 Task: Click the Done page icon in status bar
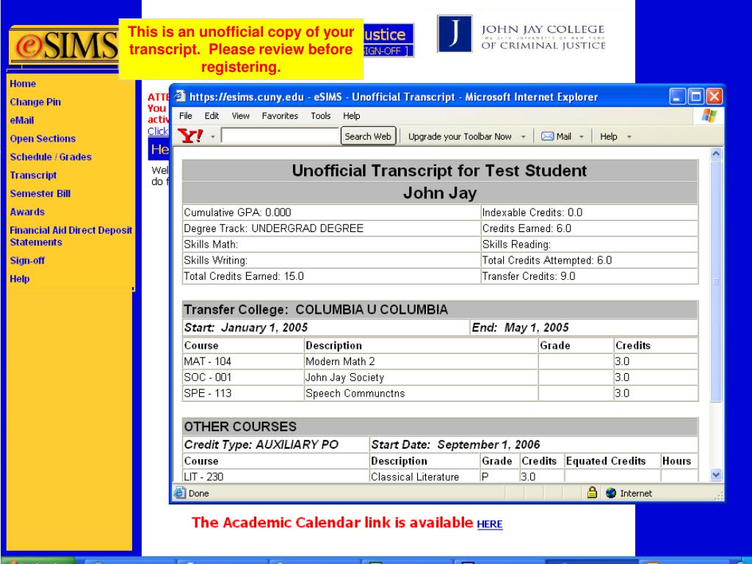pyautogui.click(x=180, y=493)
